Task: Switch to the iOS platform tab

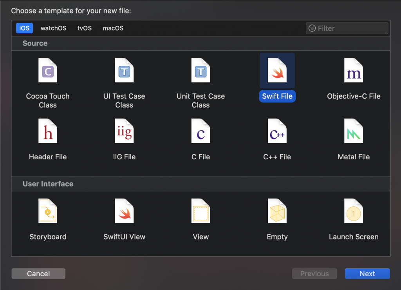Action: [x=24, y=28]
